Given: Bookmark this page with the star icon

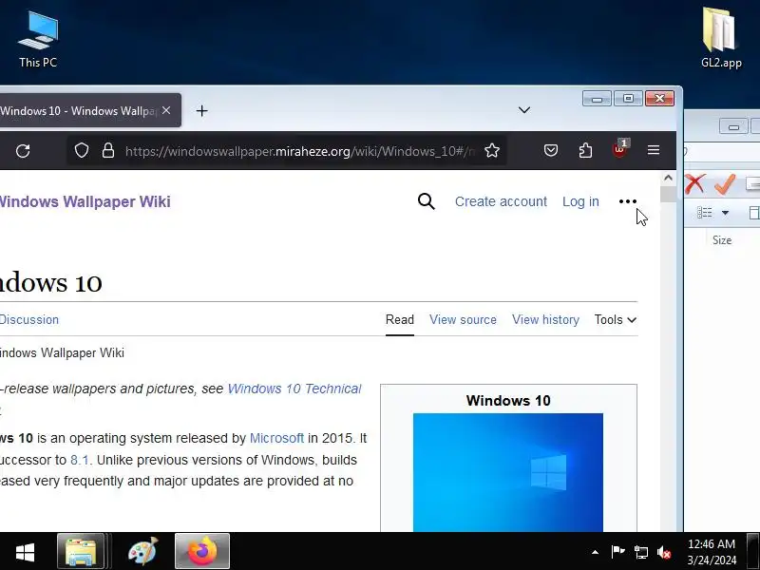Looking at the screenshot, I should point(491,151).
